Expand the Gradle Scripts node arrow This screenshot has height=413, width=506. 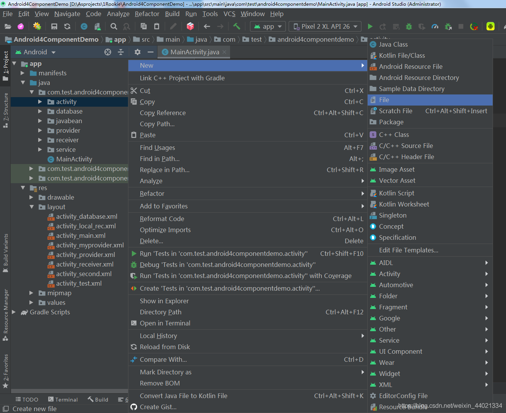point(14,312)
